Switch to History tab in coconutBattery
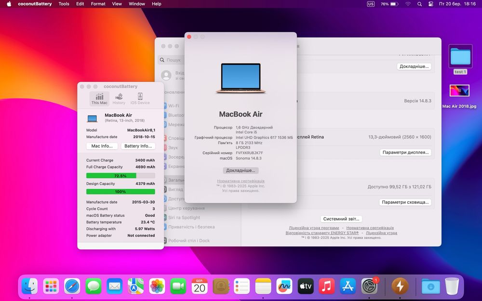Screen dimensions: 482x301 point(119,99)
